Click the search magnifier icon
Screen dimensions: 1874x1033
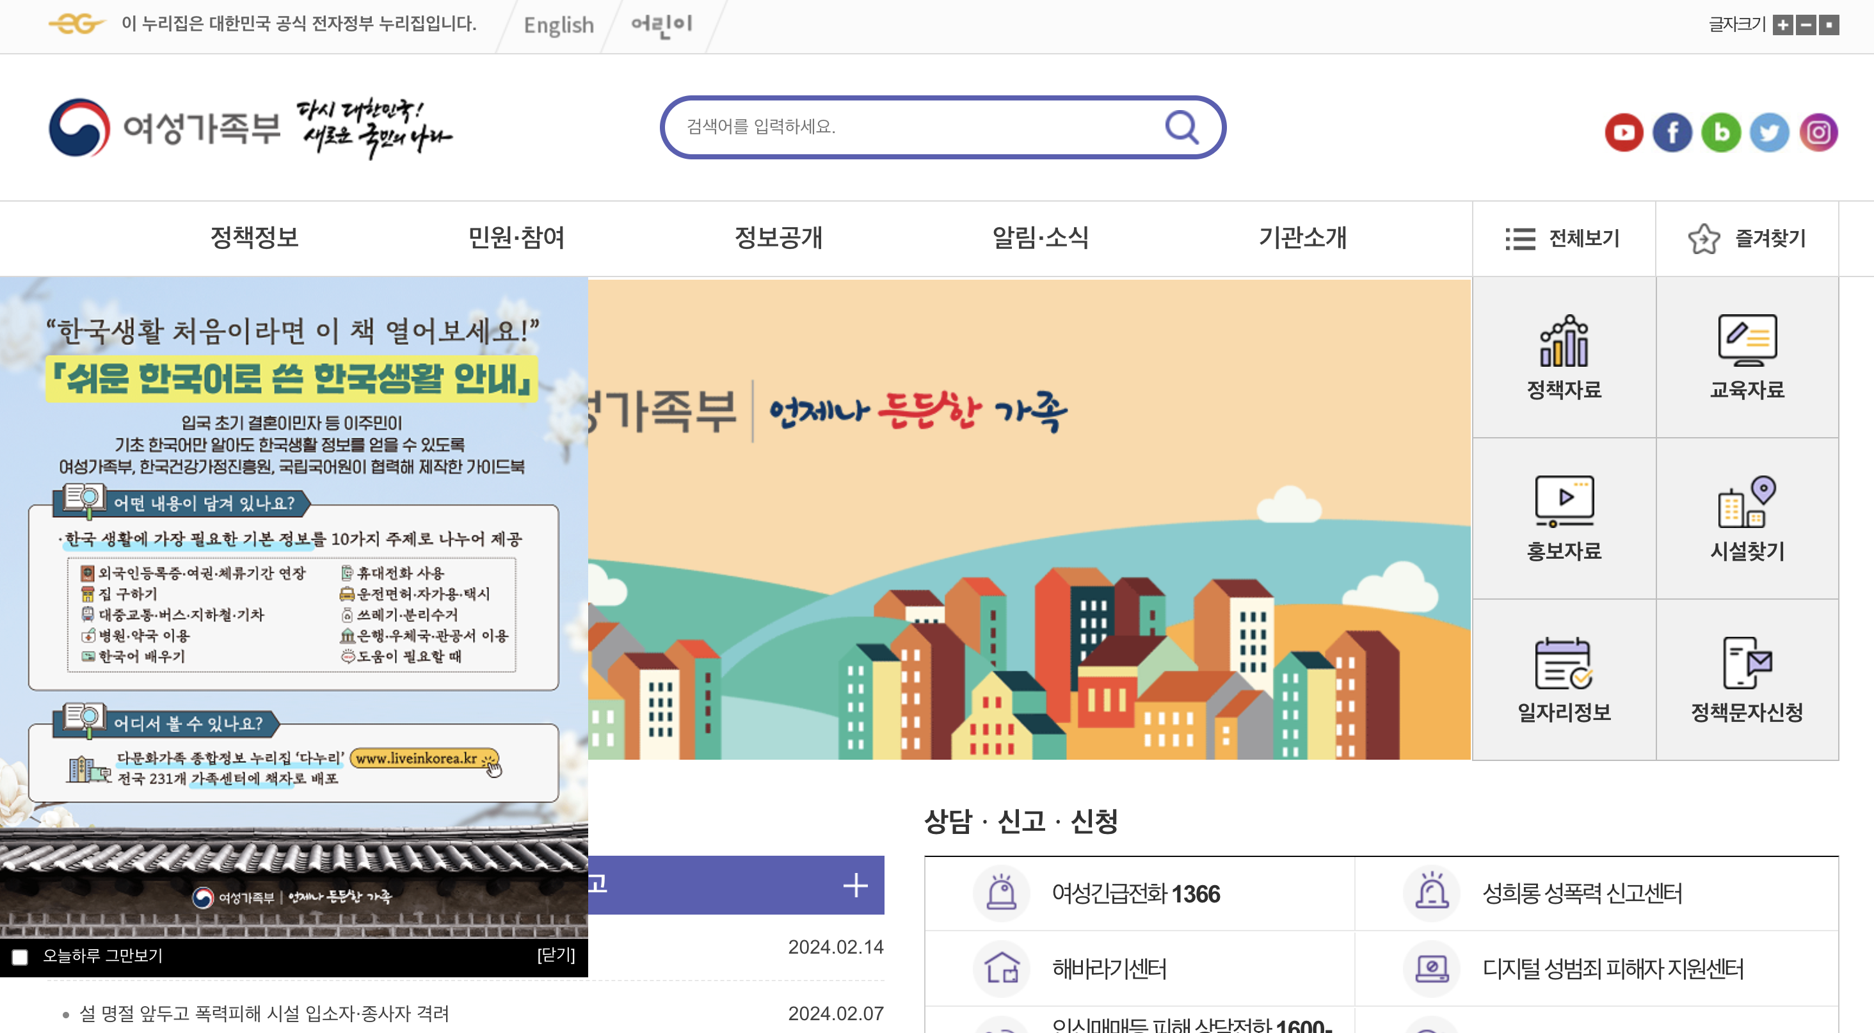(x=1181, y=127)
